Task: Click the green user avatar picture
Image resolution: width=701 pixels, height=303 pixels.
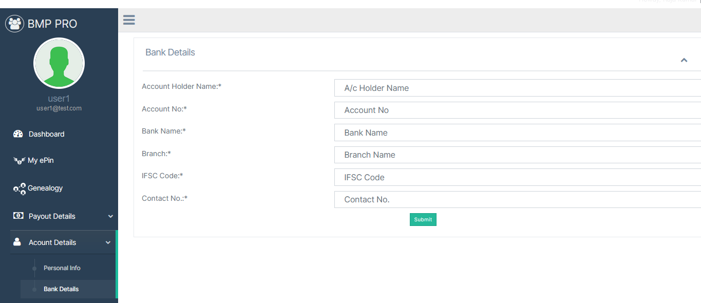Action: [59, 63]
